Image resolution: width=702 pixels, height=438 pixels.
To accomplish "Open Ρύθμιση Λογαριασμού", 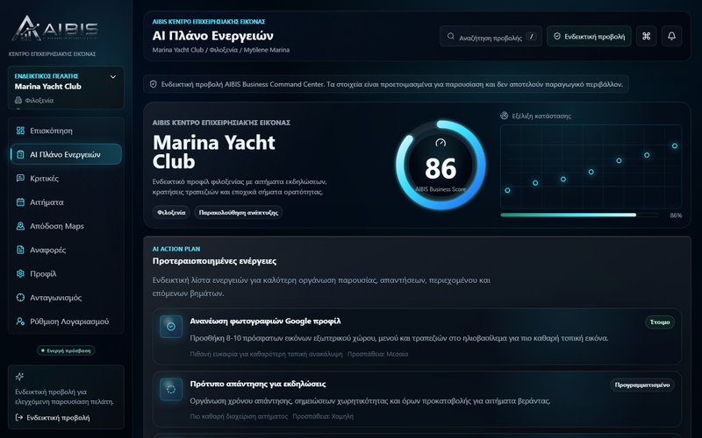I will pos(66,321).
